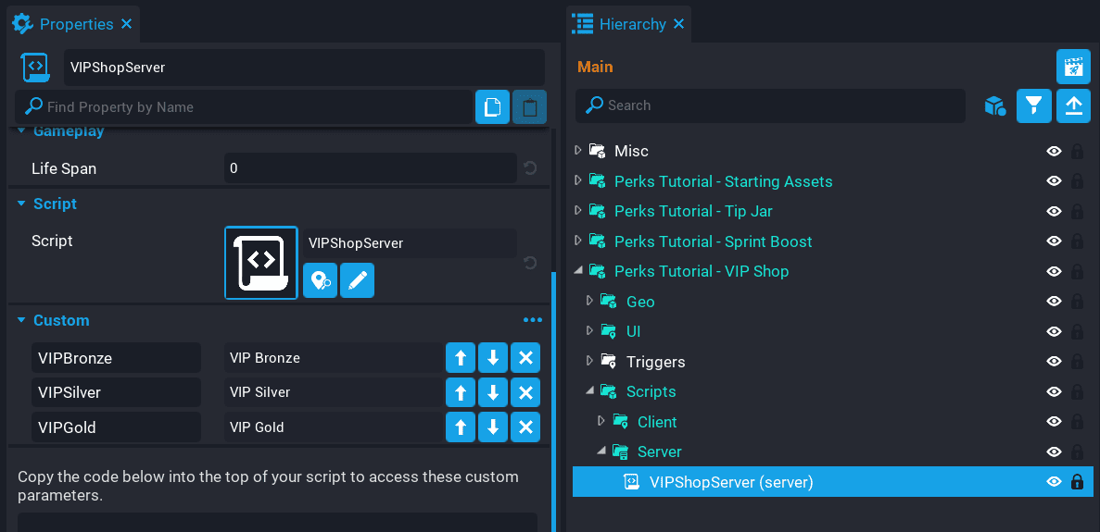Collapse the Perks Tutorial - VIP Shop folder
This screenshot has height=532, width=1100.
(x=579, y=271)
